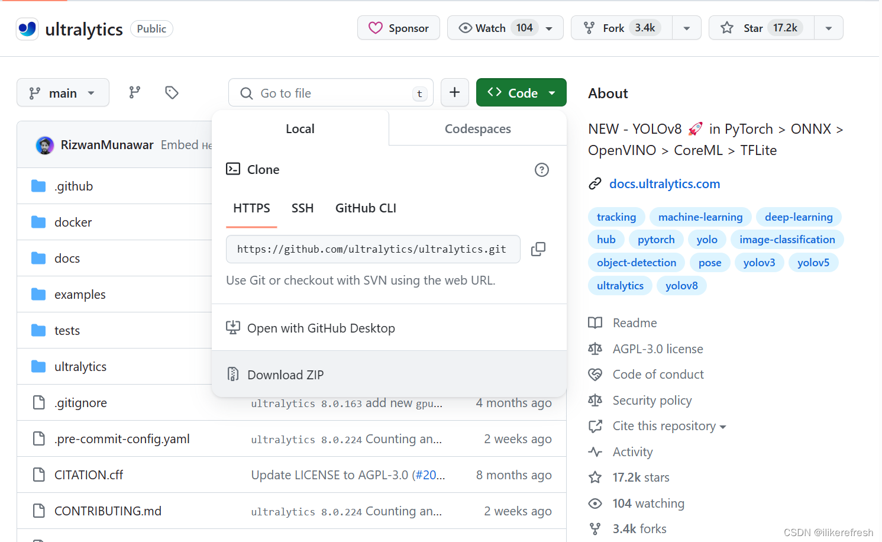Click the Code of conduct heart icon
Screen dimensions: 882x542
(x=595, y=374)
